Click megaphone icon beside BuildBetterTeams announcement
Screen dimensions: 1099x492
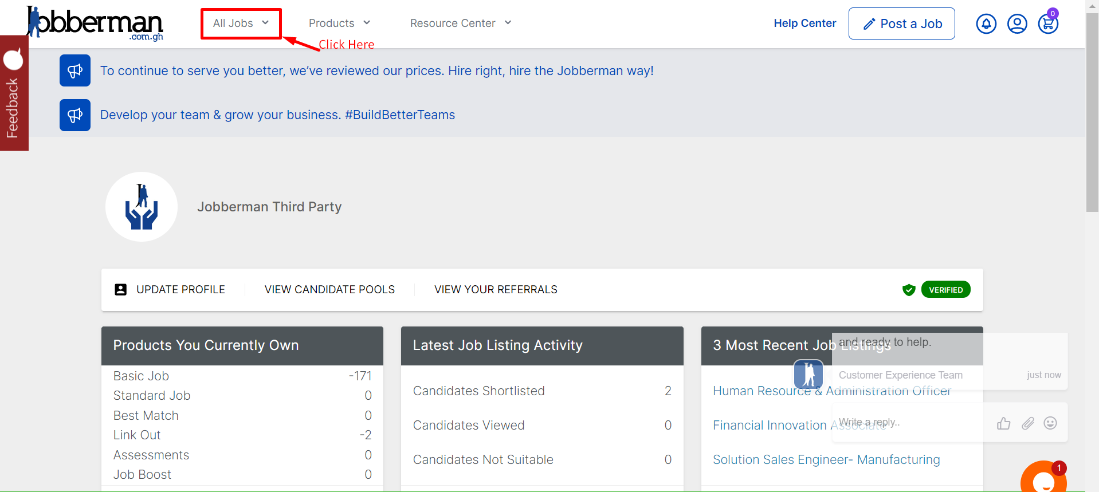tap(75, 115)
